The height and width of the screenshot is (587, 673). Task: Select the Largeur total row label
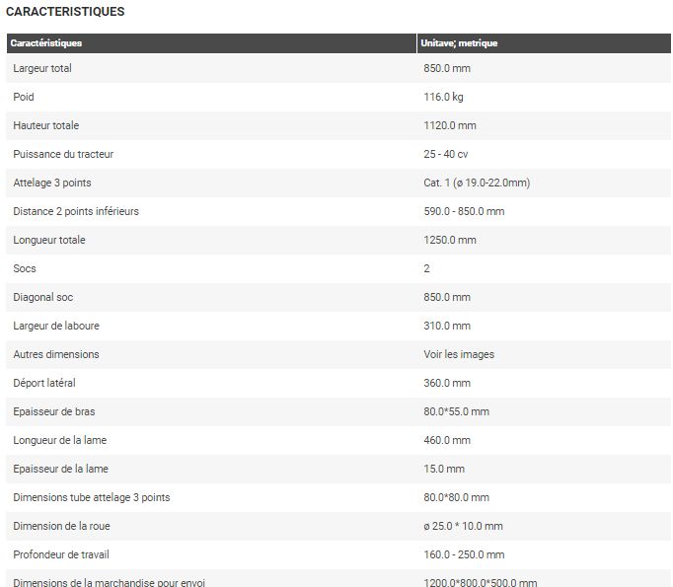pyautogui.click(x=42, y=68)
